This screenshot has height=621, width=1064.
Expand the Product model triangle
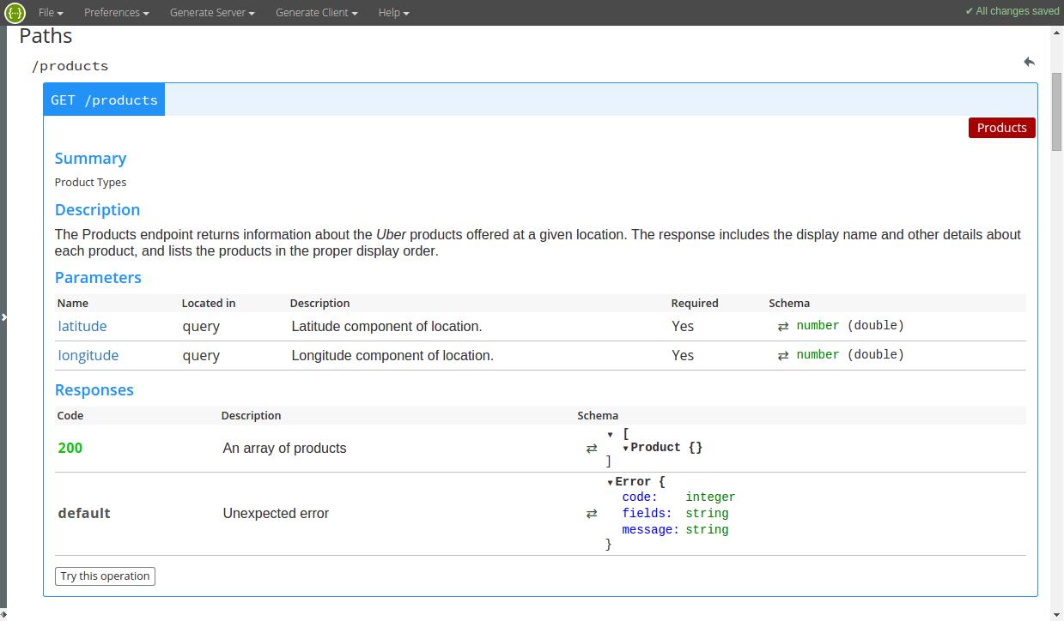[x=626, y=448]
